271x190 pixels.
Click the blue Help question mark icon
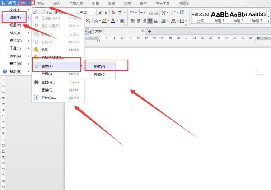5,71
